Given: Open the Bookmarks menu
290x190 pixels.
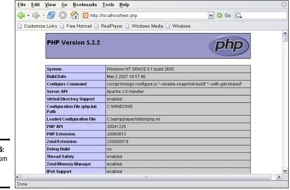Looking at the screenshot, I should click(x=85, y=5).
